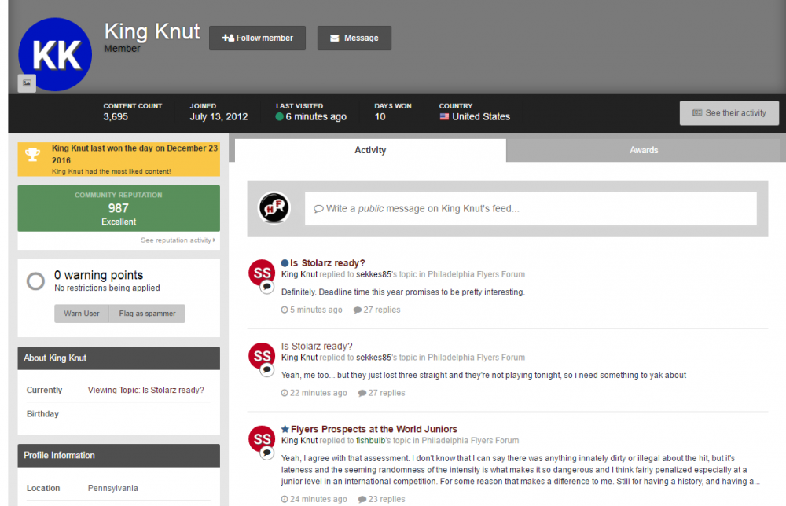Expand See reputation activity link

click(x=178, y=240)
